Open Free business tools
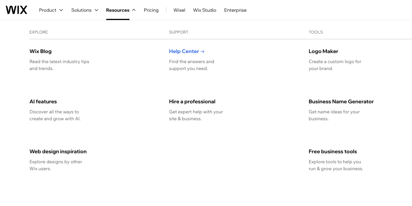Viewport: 412px width, 206px height. pyautogui.click(x=333, y=152)
